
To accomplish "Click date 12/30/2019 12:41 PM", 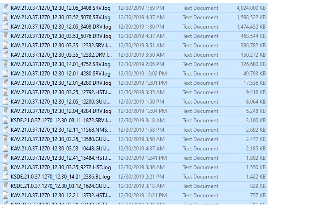I will 142,158.
